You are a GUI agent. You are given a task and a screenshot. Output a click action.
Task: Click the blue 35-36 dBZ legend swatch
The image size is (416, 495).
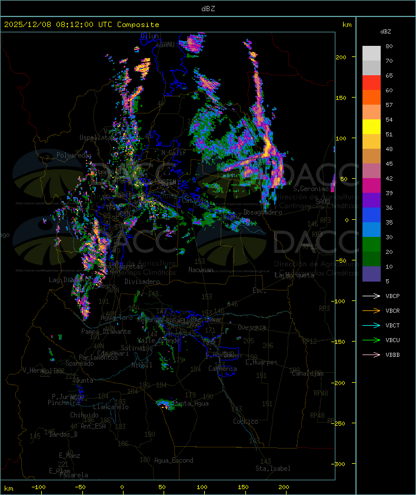[371, 215]
